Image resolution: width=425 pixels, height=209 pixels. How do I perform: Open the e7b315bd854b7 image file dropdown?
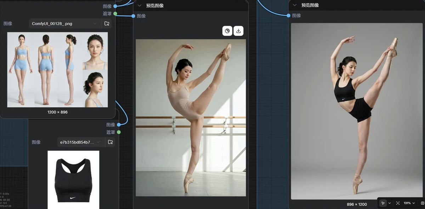pyautogui.click(x=81, y=142)
